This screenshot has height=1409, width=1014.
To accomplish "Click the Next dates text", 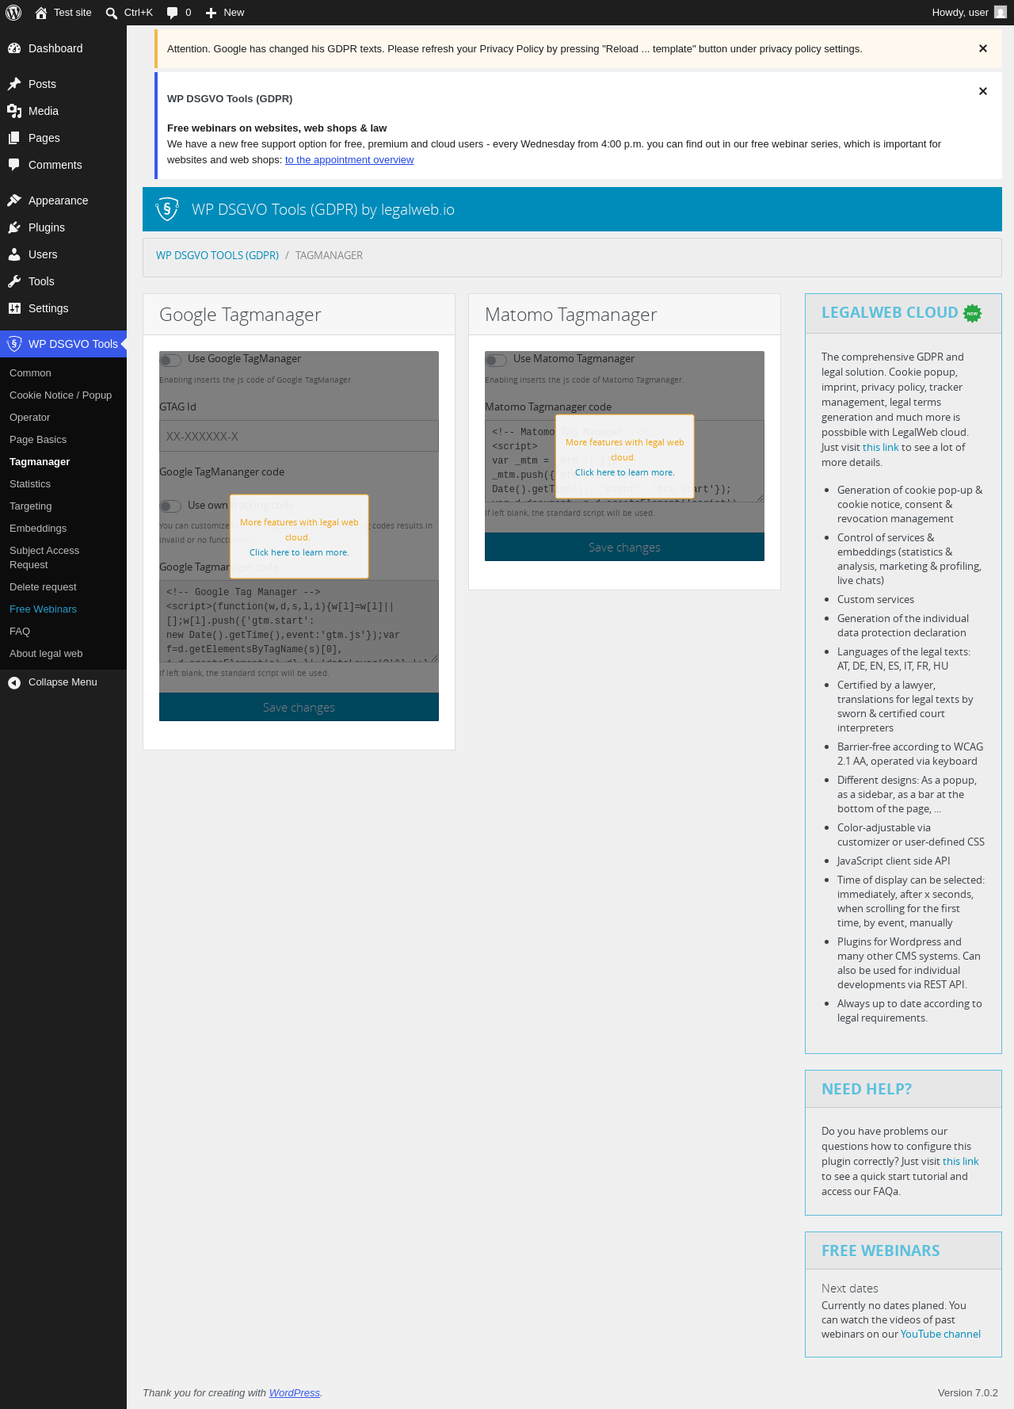I will click(x=849, y=1289).
